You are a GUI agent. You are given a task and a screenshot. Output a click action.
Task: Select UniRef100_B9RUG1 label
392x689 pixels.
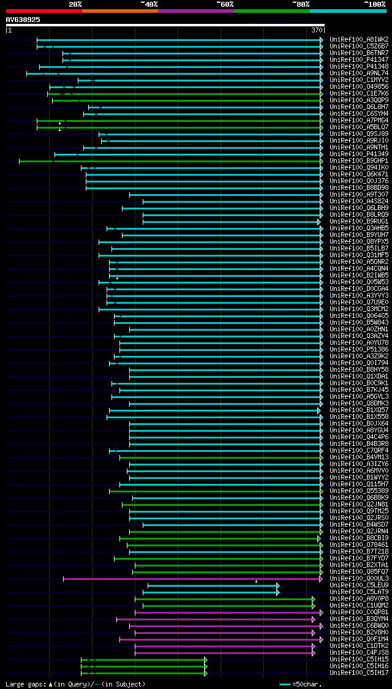(359, 222)
